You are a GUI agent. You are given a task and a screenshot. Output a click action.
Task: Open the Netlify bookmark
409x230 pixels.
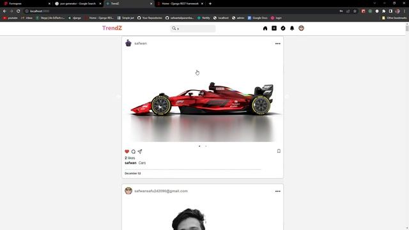[x=204, y=18]
